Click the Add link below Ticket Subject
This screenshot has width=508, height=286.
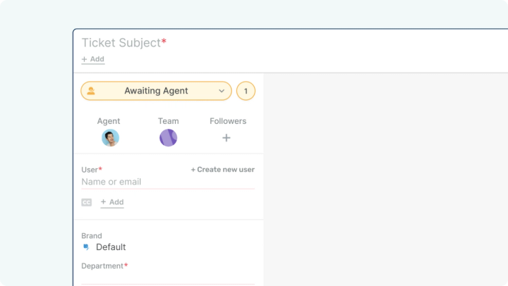tap(93, 60)
